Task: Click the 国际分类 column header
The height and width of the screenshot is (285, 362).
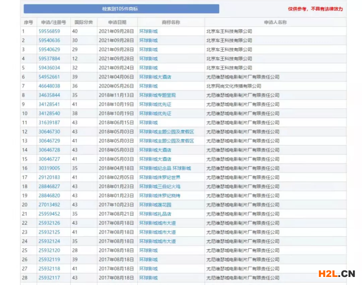Action: pyautogui.click(x=83, y=23)
